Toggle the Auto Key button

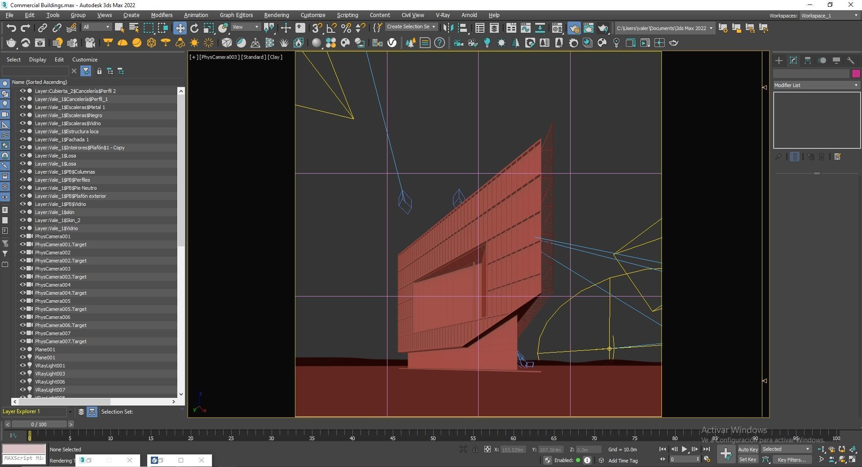pos(748,450)
